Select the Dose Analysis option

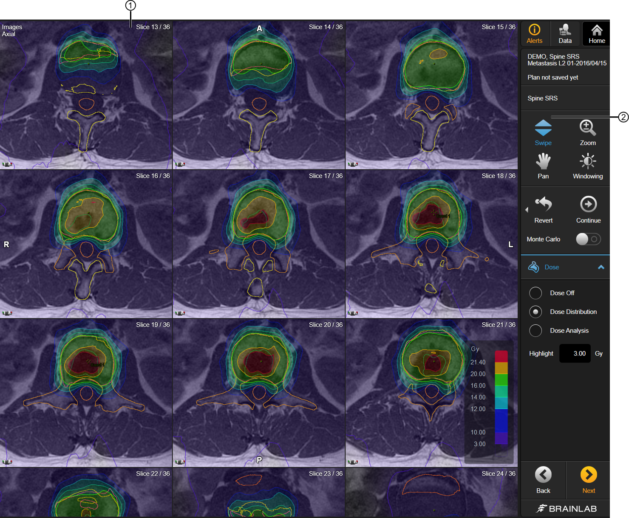coord(535,330)
